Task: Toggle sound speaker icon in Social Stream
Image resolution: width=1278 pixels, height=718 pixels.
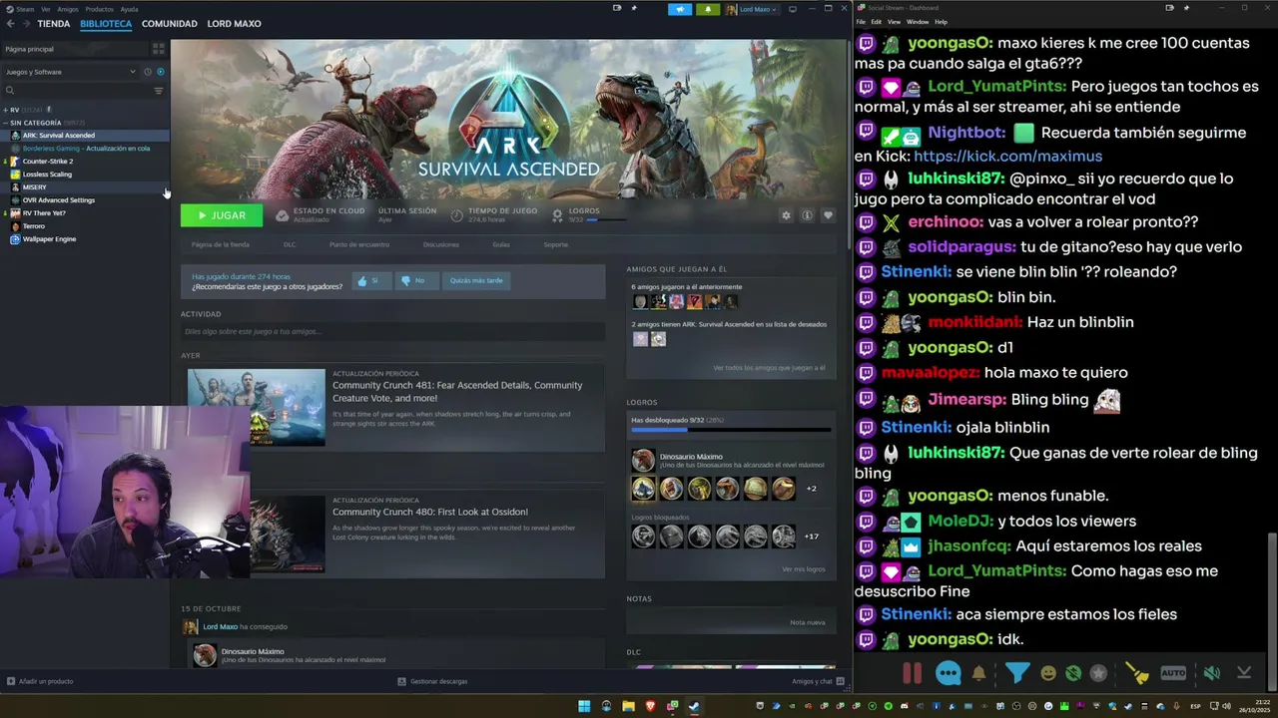Action: [x=1211, y=673]
